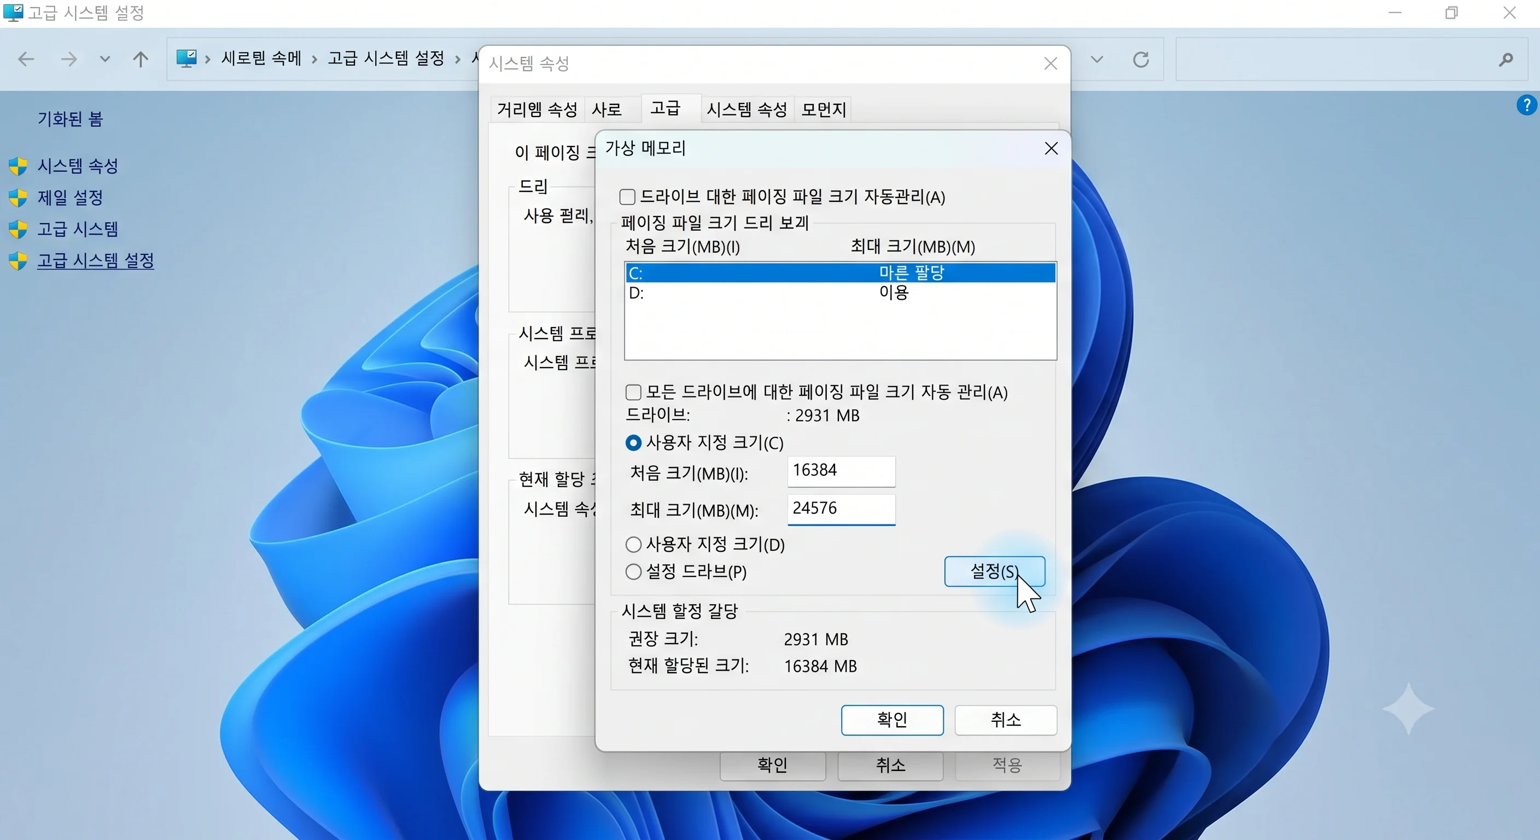The width and height of the screenshot is (1540, 840).
Task: Click shield icon beside 고급 시스템
Action: click(19, 229)
